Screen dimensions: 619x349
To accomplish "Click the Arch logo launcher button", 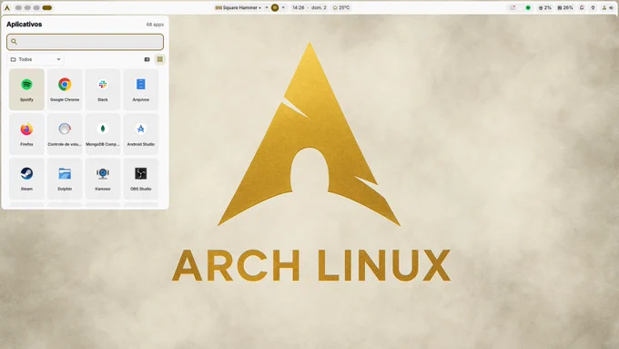I will click(7, 7).
